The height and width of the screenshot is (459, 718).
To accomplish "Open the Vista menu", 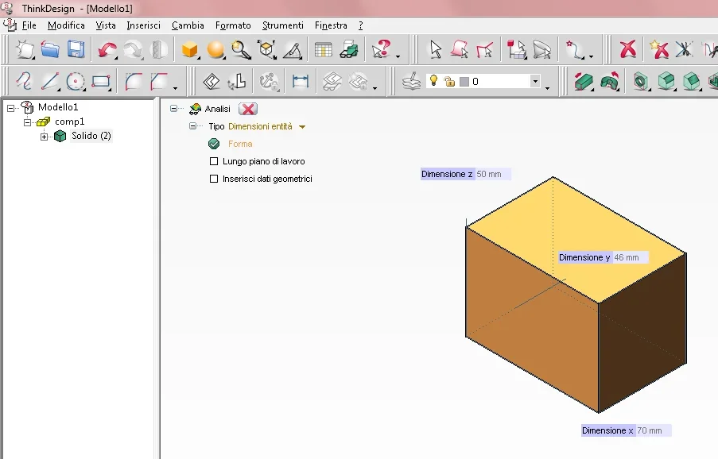I will click(x=105, y=25).
